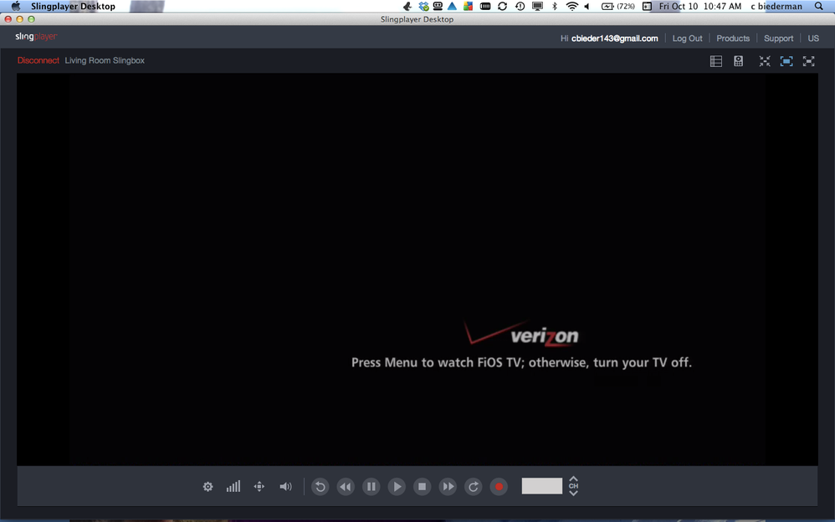Open the player settings gear
This screenshot has height=522, width=835.
(x=207, y=486)
